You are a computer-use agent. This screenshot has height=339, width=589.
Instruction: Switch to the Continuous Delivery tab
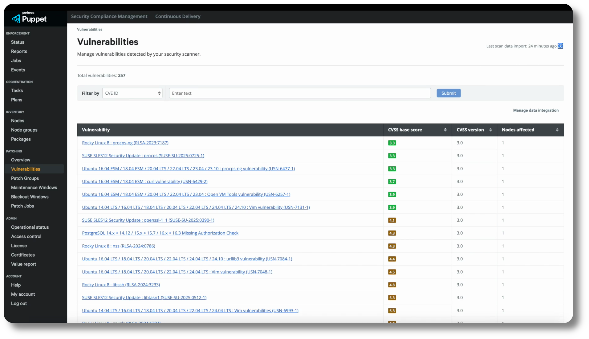click(178, 16)
